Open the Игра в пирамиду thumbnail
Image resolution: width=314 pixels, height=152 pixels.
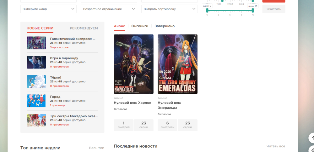36,62
